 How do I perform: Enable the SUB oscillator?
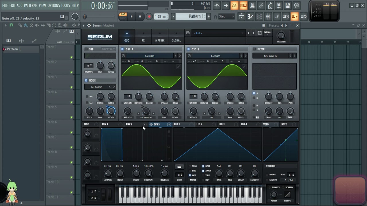pyautogui.click(x=86, y=49)
